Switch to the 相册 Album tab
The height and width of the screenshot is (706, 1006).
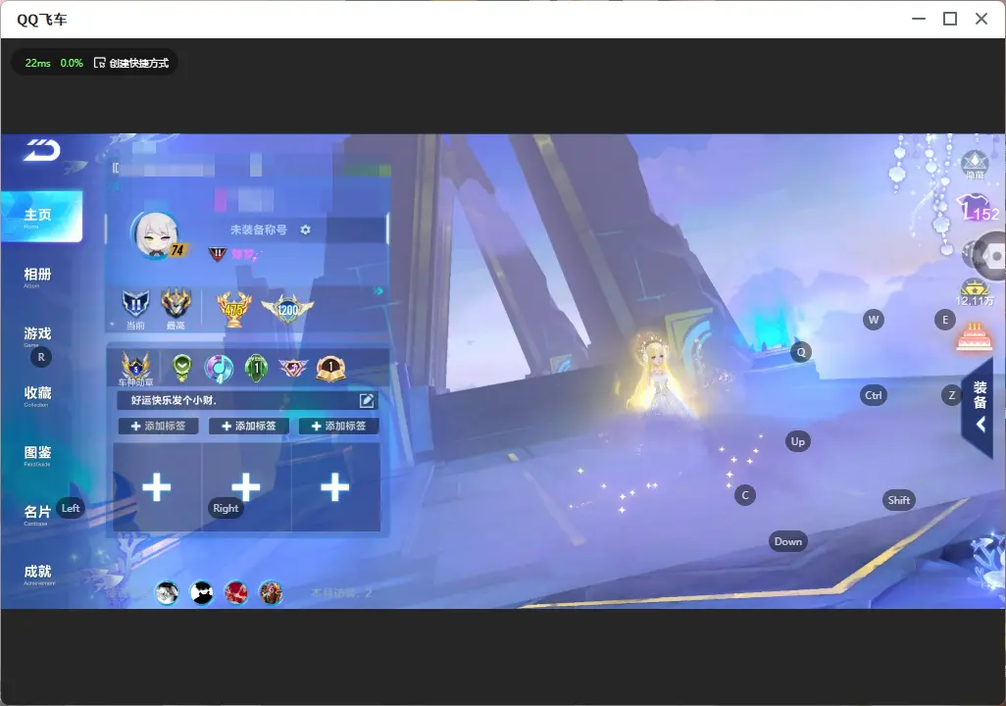(37, 277)
